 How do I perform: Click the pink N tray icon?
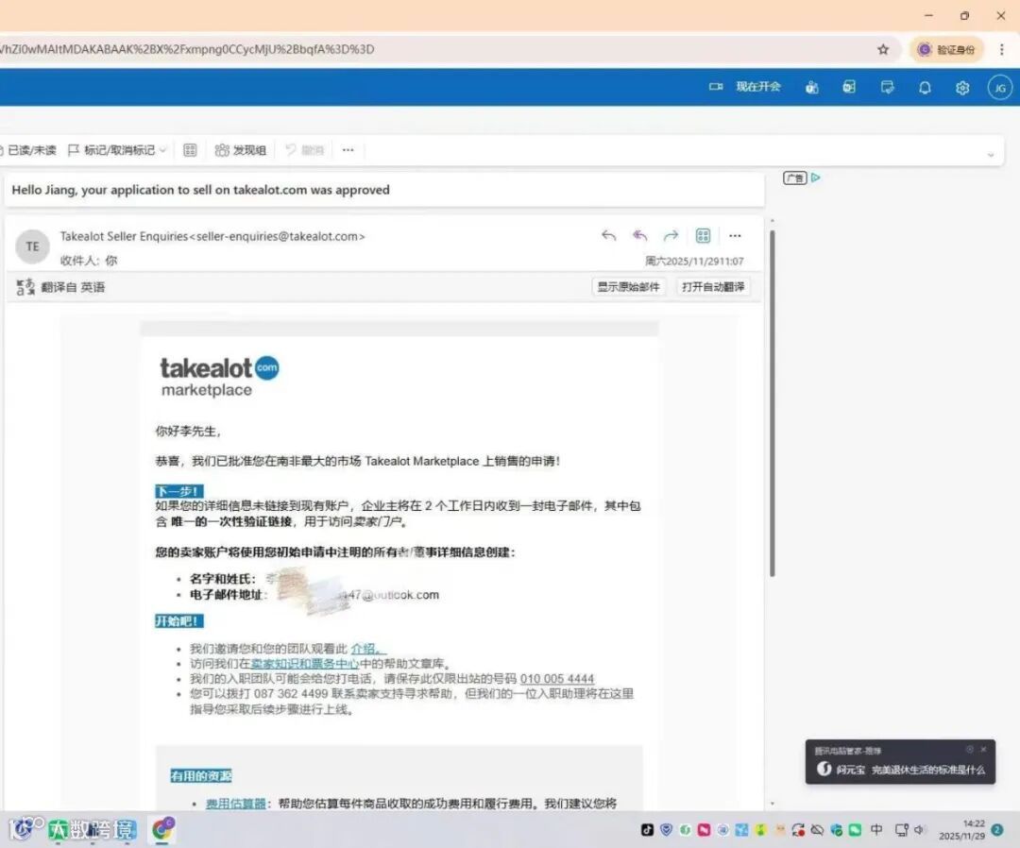click(704, 830)
